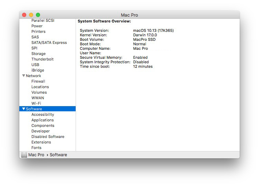Select the WWAN entry

click(x=38, y=98)
